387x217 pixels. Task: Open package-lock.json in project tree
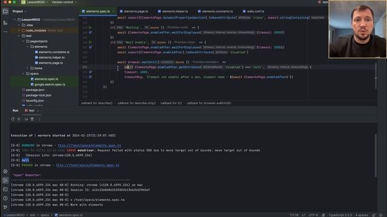37,95
